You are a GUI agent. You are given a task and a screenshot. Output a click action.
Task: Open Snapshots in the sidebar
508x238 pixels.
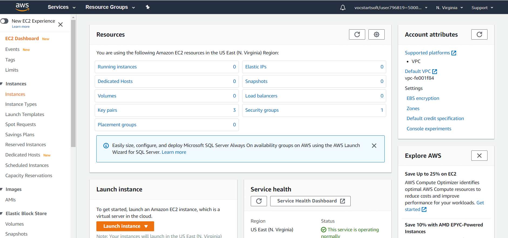tap(16, 234)
